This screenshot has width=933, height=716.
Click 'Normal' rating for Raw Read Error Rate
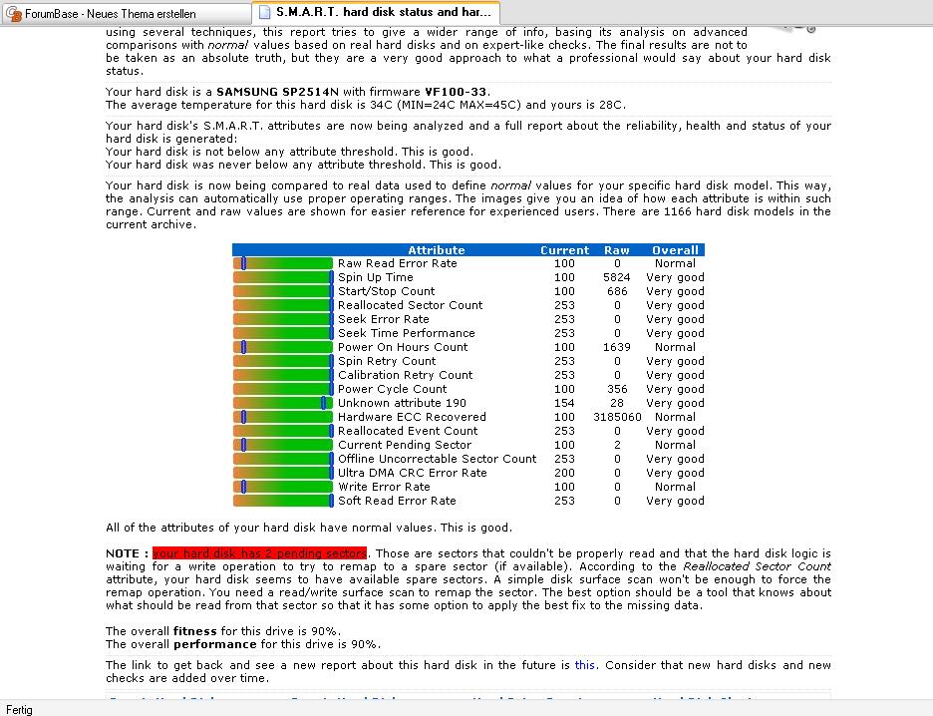(675, 263)
